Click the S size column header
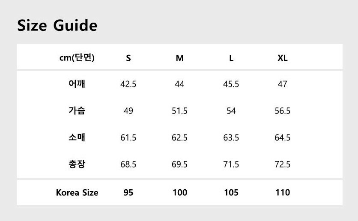Viewport: 358px width, 221px height. [x=128, y=58]
